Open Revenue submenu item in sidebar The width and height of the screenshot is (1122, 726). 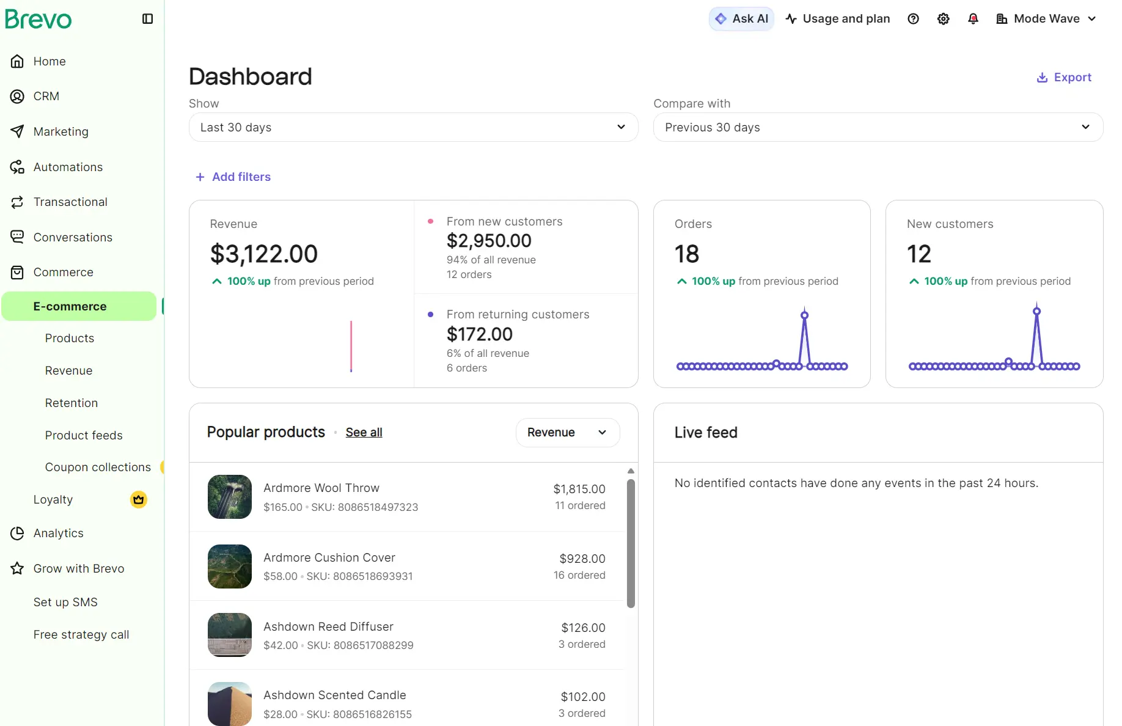(x=68, y=371)
